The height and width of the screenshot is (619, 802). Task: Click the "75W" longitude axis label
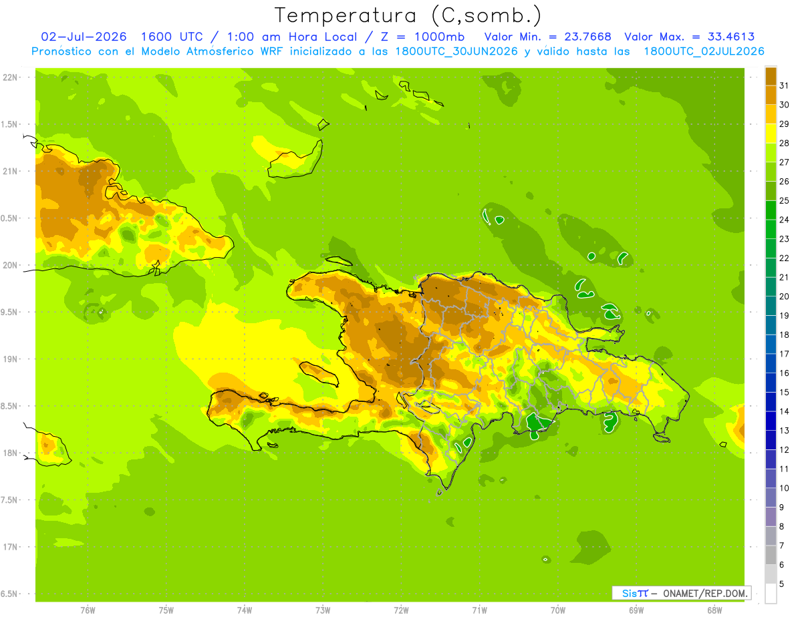166,610
